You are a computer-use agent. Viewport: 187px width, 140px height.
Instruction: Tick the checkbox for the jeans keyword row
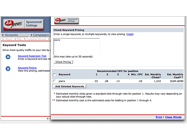pyautogui.click(x=54, y=81)
